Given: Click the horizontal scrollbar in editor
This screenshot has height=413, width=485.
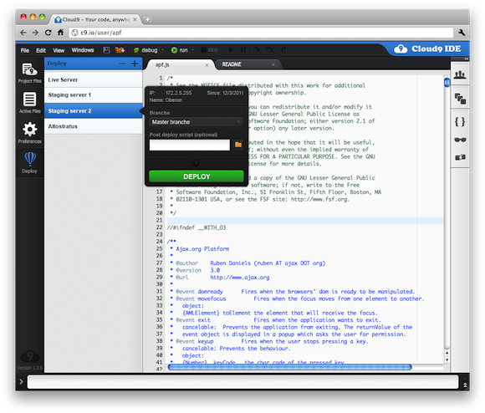Looking at the screenshot, I should point(289,367).
